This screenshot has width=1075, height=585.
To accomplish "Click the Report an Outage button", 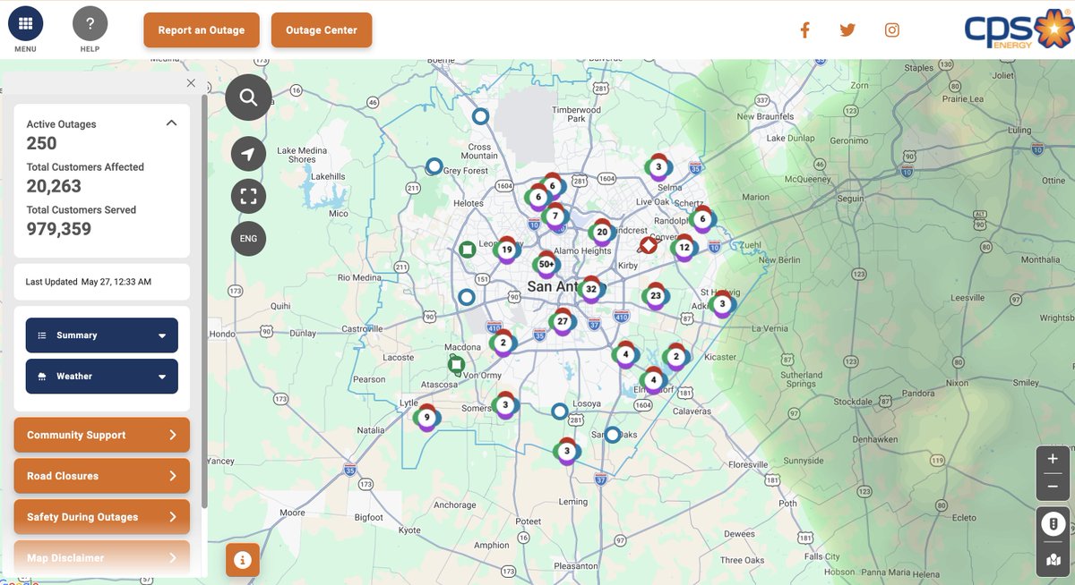I will click(x=202, y=30).
